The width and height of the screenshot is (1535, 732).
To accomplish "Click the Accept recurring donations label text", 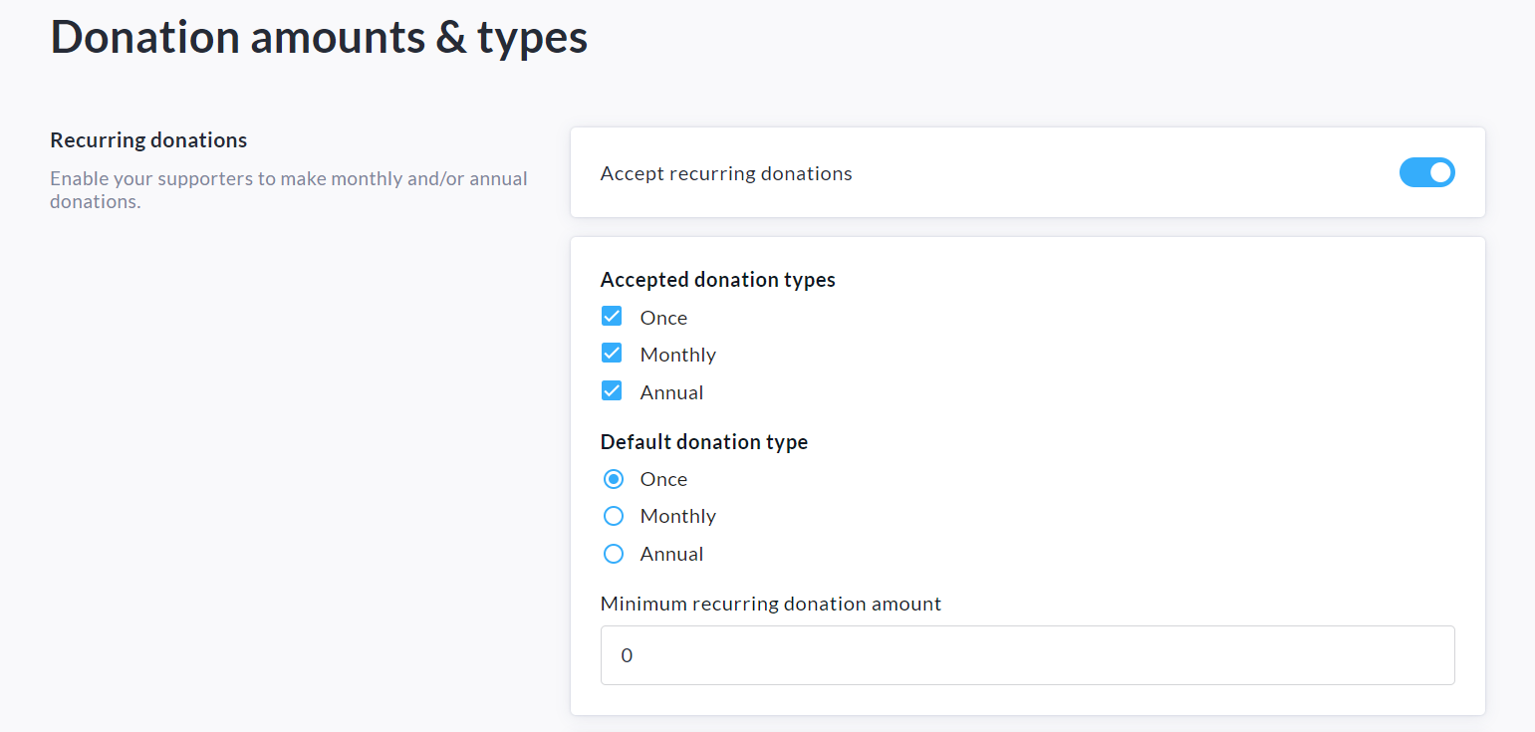I will [726, 173].
